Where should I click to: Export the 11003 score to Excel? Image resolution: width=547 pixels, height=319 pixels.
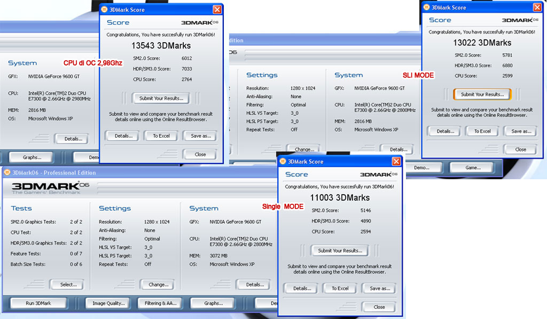(340, 289)
